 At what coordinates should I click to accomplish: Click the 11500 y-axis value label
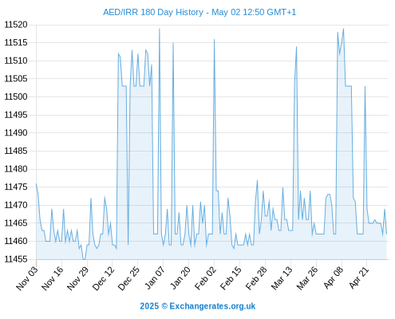click(x=16, y=96)
